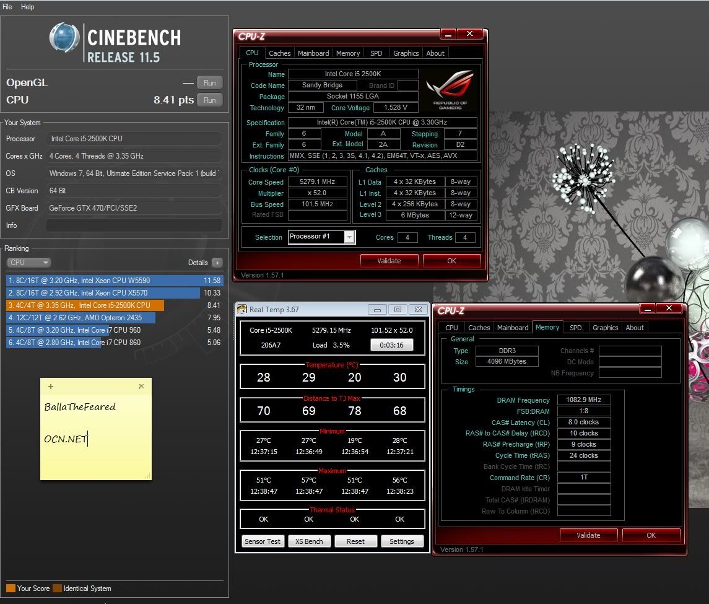
Task: Click the Cinebench globe logo icon
Action: click(64, 37)
